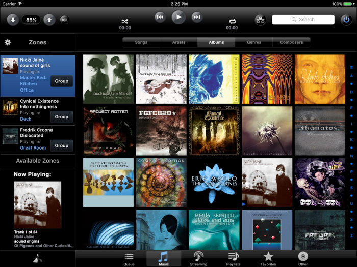Screen dimensions: 357x267
Task: Open the Fredrik Croona album in grid
Action: [x=320, y=230]
